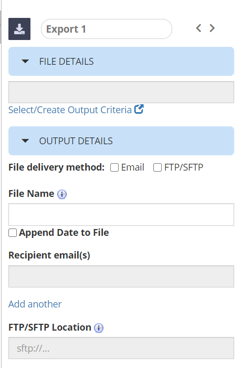The image size is (241, 368).
Task: Click Add another recipient link
Action: (35, 304)
